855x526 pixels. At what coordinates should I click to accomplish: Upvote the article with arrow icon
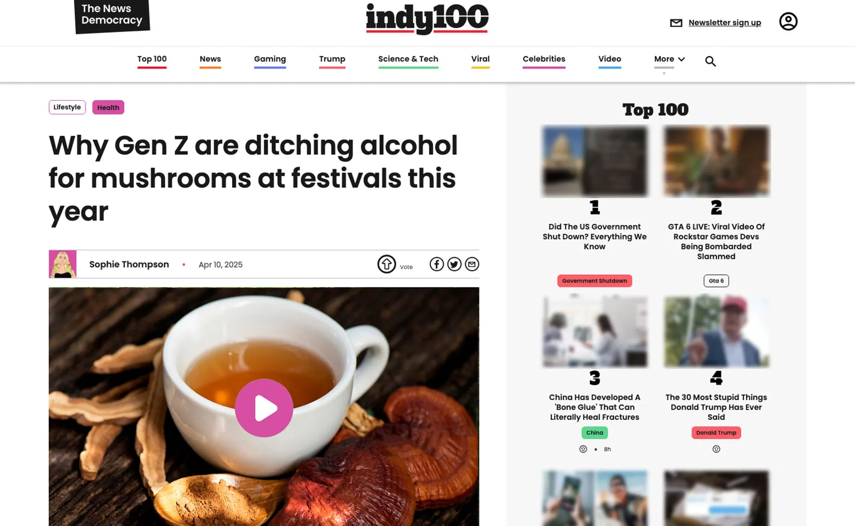386,264
